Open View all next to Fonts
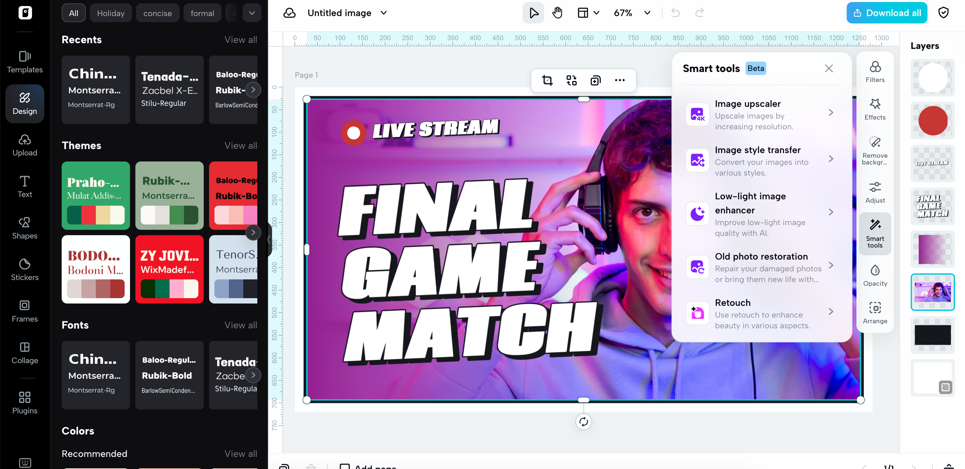 [240, 325]
